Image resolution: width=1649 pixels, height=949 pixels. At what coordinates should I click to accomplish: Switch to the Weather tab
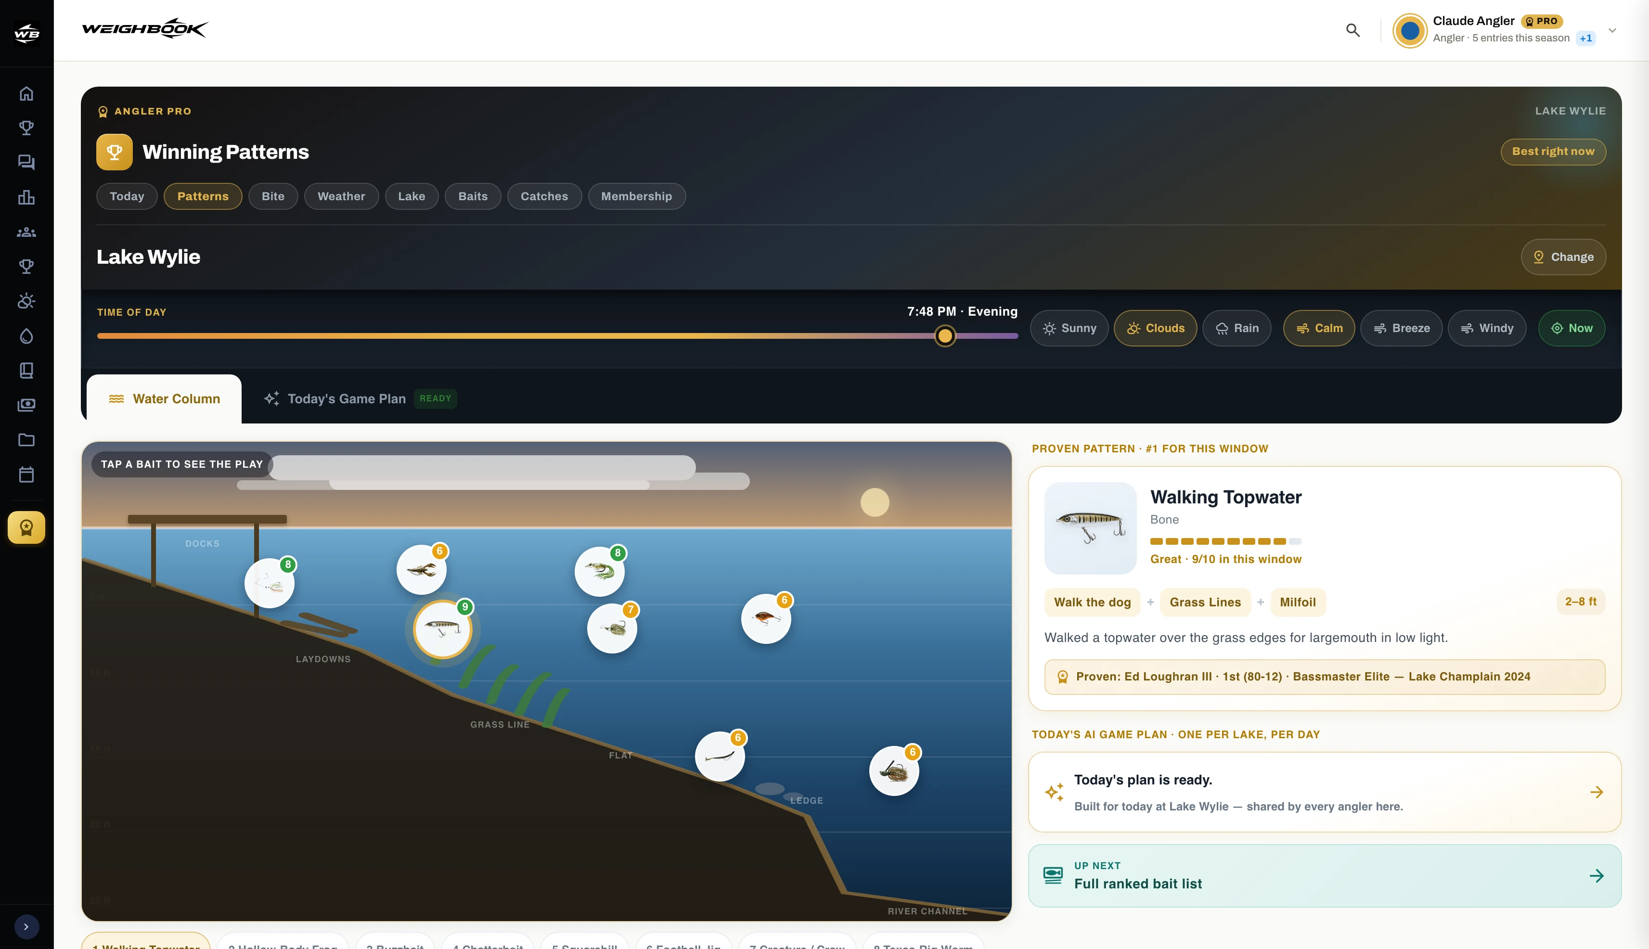pyautogui.click(x=342, y=196)
